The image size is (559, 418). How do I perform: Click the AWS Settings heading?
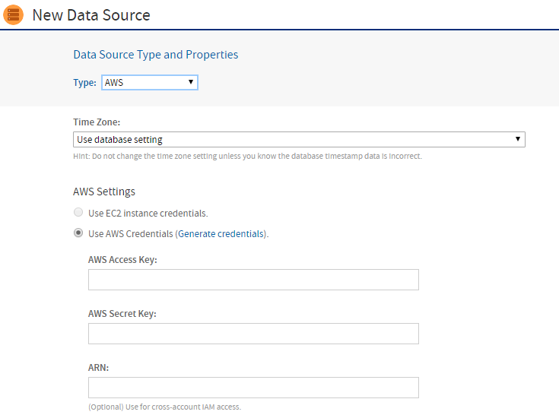(x=104, y=192)
